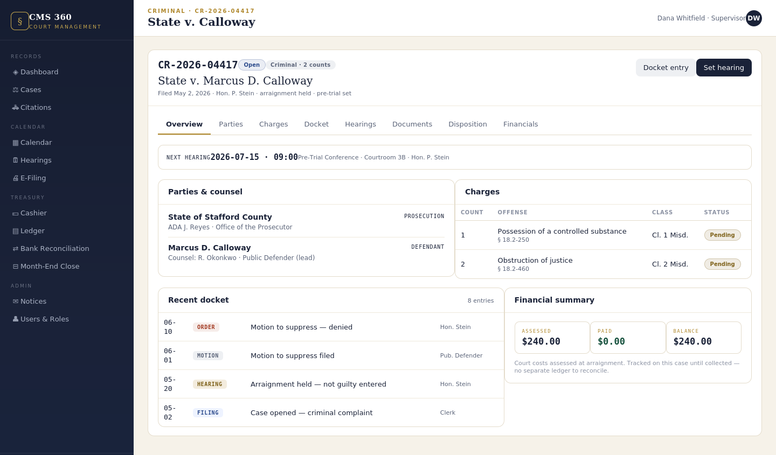Switch to the Parties tab
Viewport: 776px width, 455px height.
click(231, 124)
